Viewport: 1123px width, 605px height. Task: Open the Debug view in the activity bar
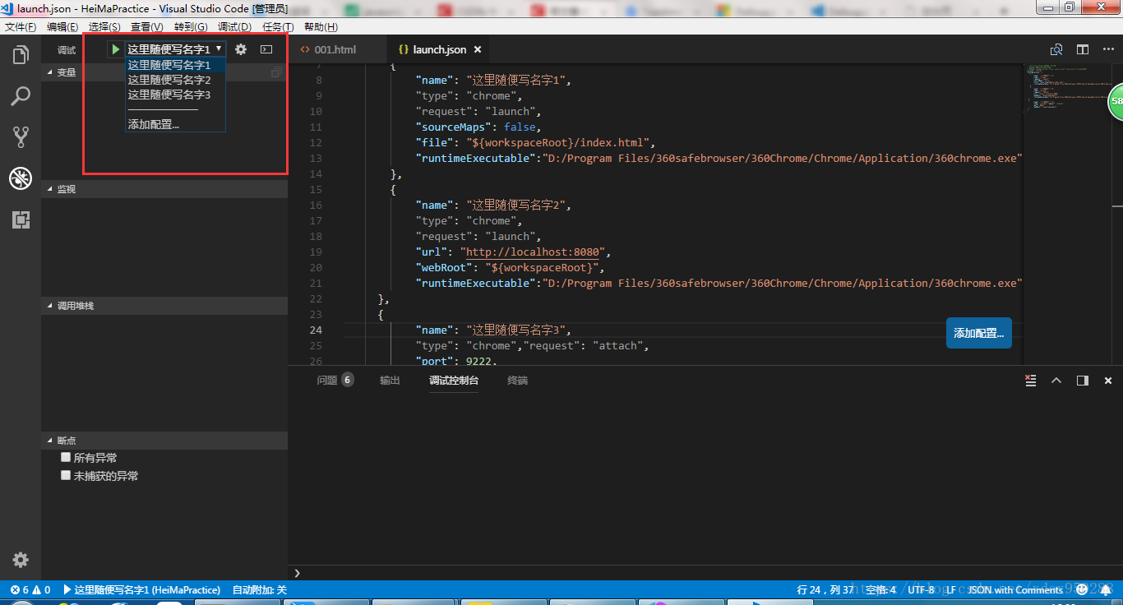click(21, 178)
